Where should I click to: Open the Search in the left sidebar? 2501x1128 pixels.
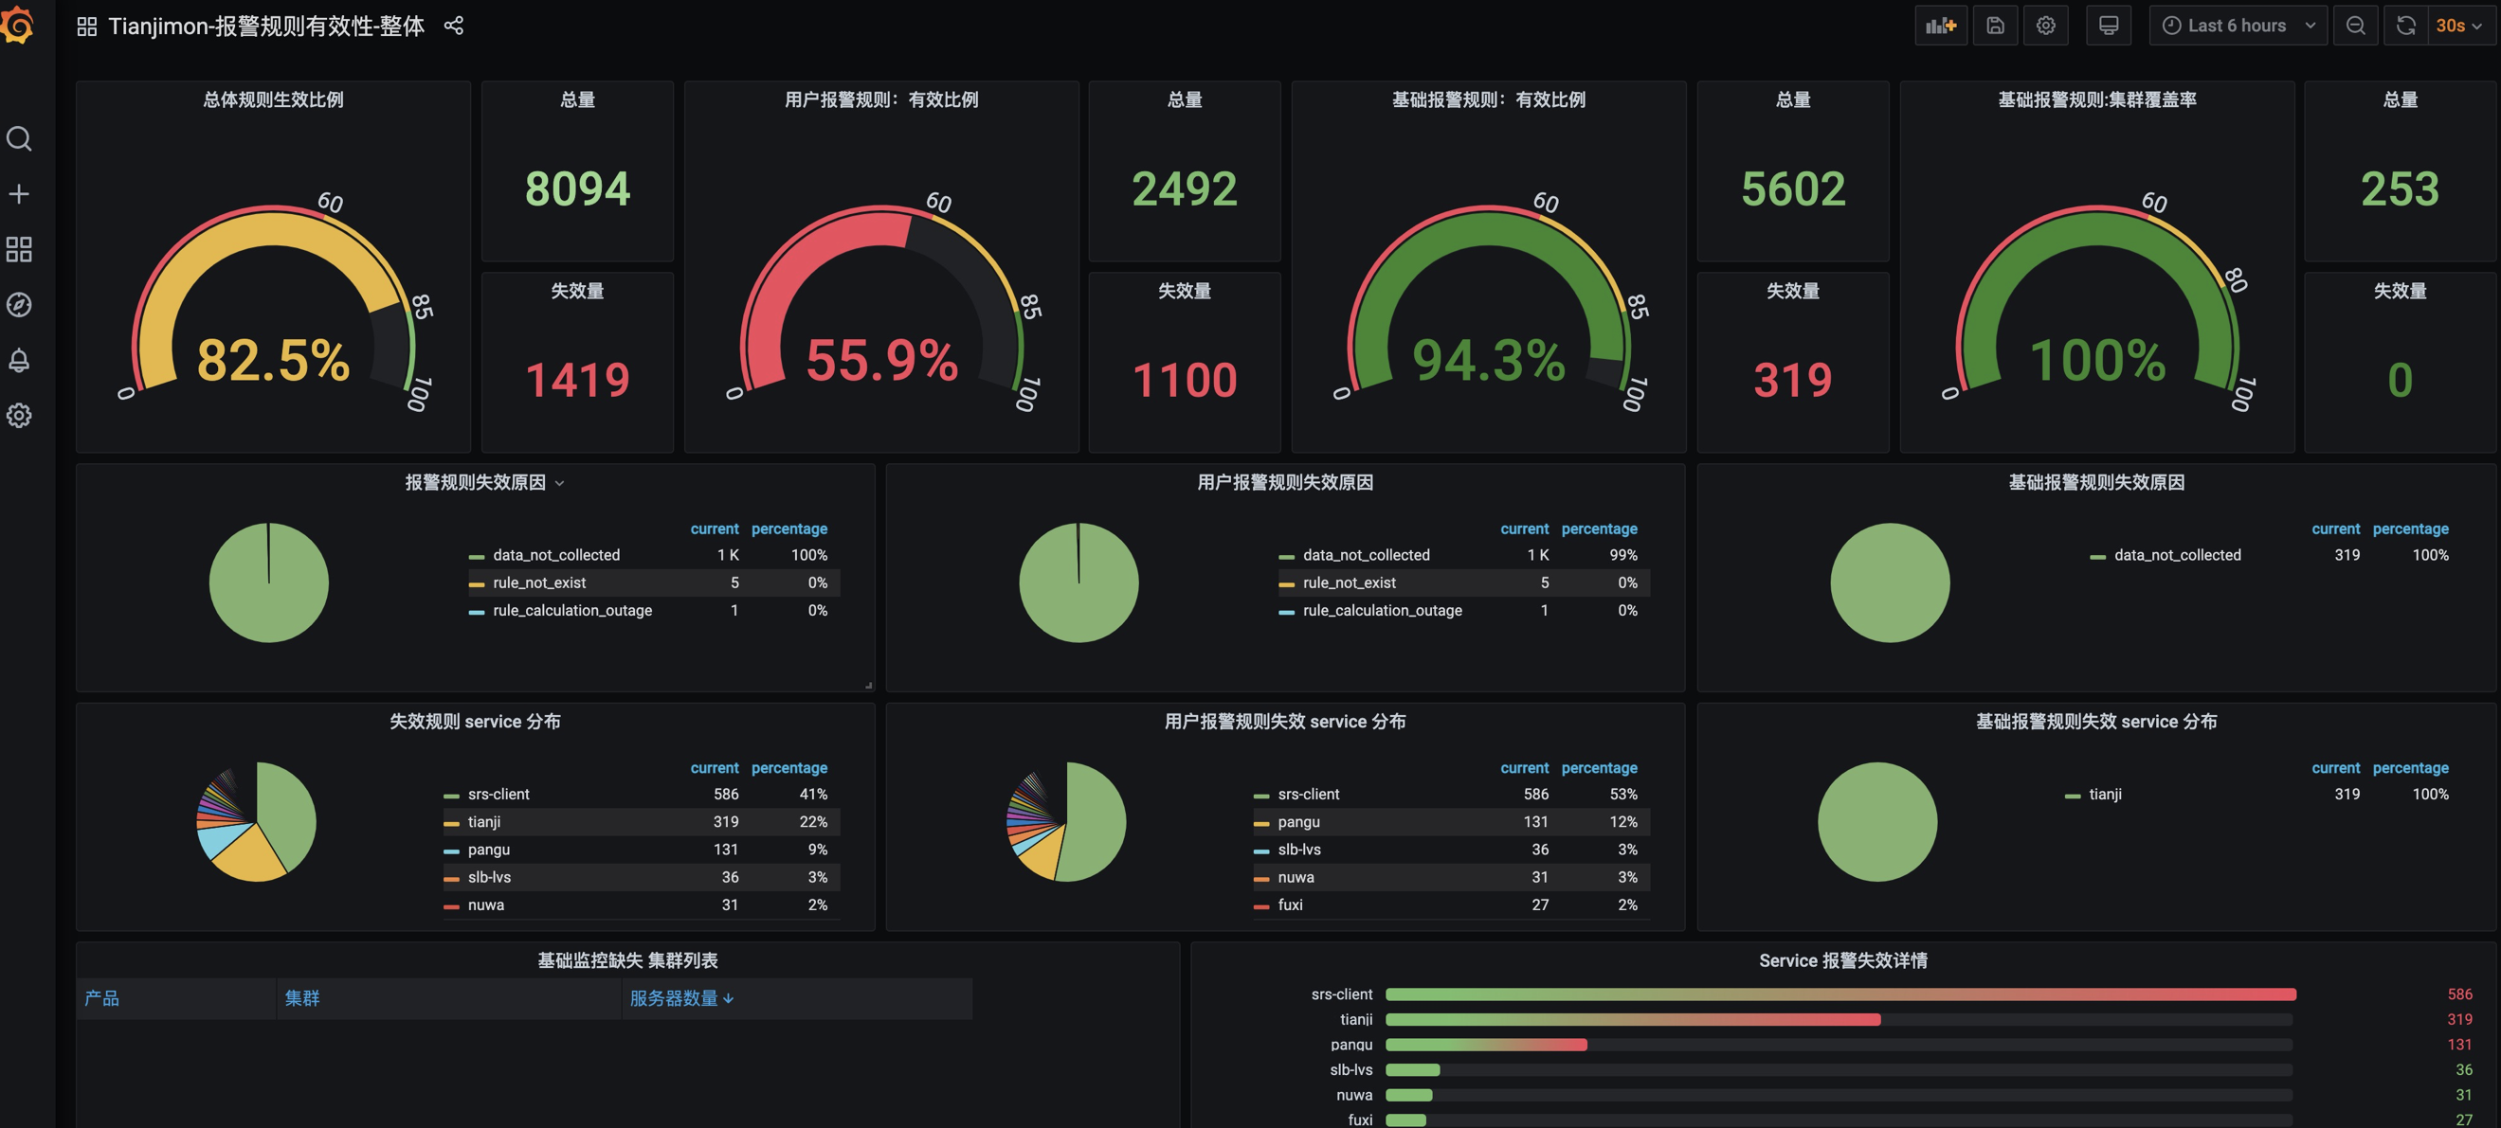(x=18, y=138)
